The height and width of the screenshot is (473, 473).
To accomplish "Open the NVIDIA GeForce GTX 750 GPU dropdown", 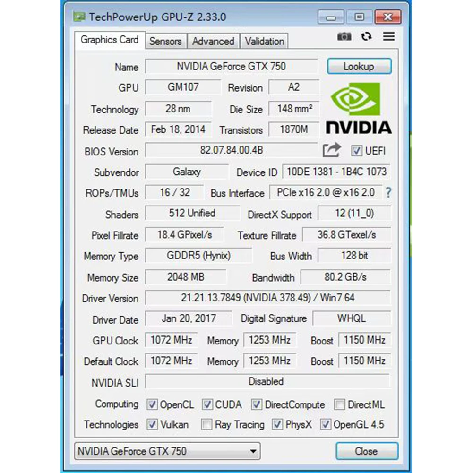I will pos(167,451).
